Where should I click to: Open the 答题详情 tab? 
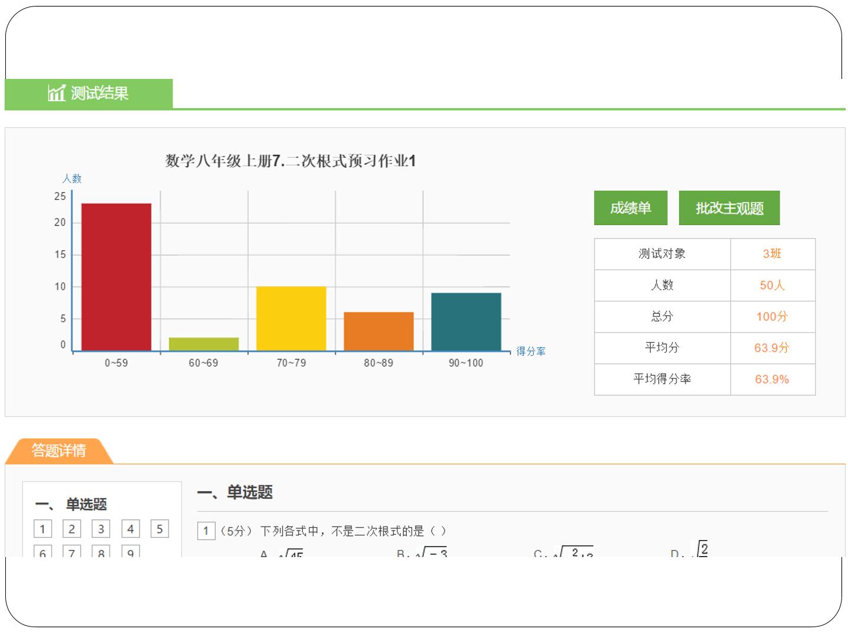(x=59, y=450)
